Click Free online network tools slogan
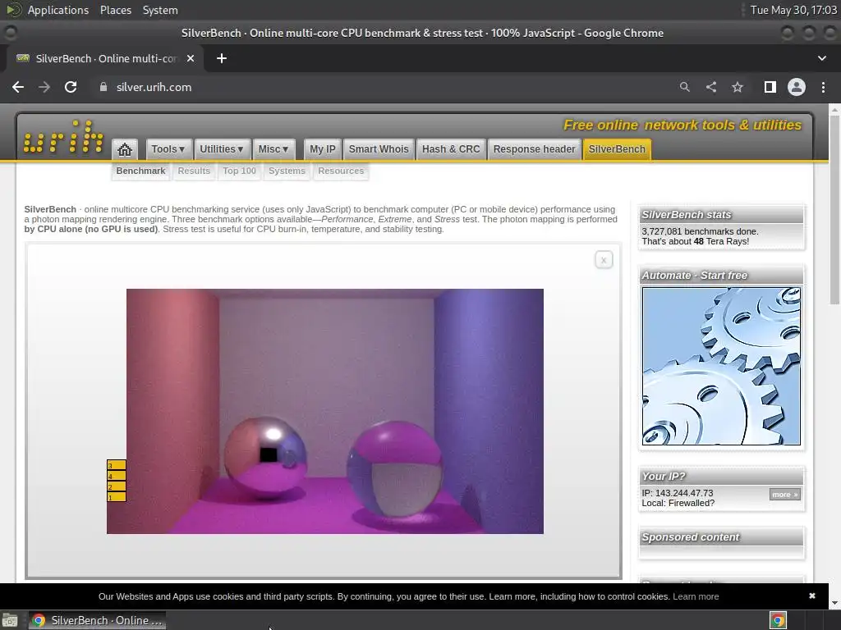 click(x=682, y=125)
